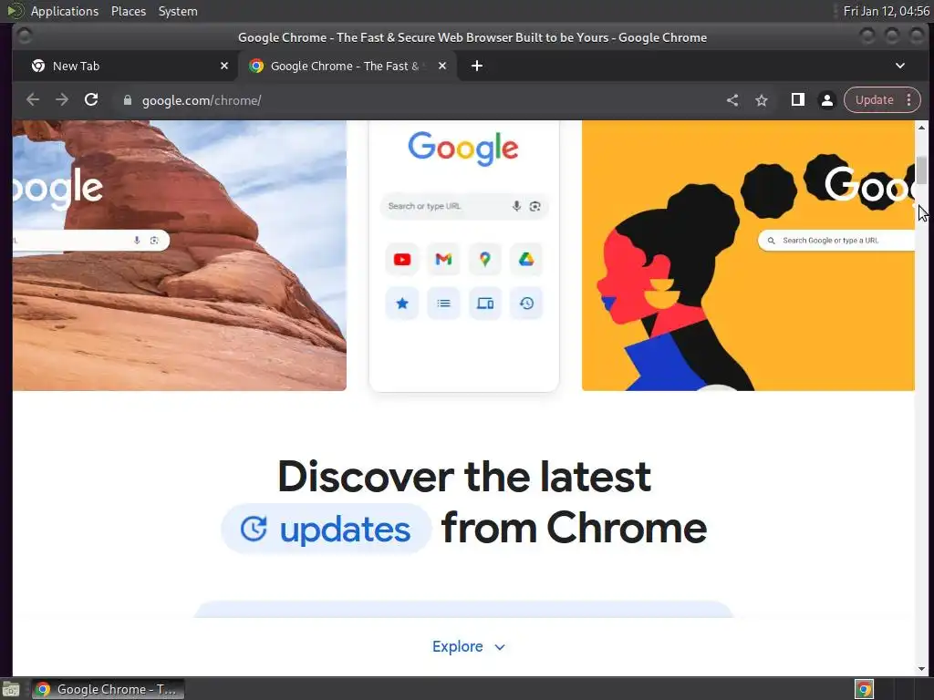934x700 pixels.
Task: Bookmark this tab with the star icon
Action: [762, 100]
